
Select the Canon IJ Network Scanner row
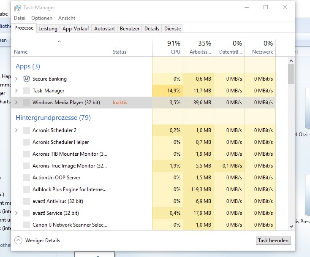pyautogui.click(x=143, y=225)
